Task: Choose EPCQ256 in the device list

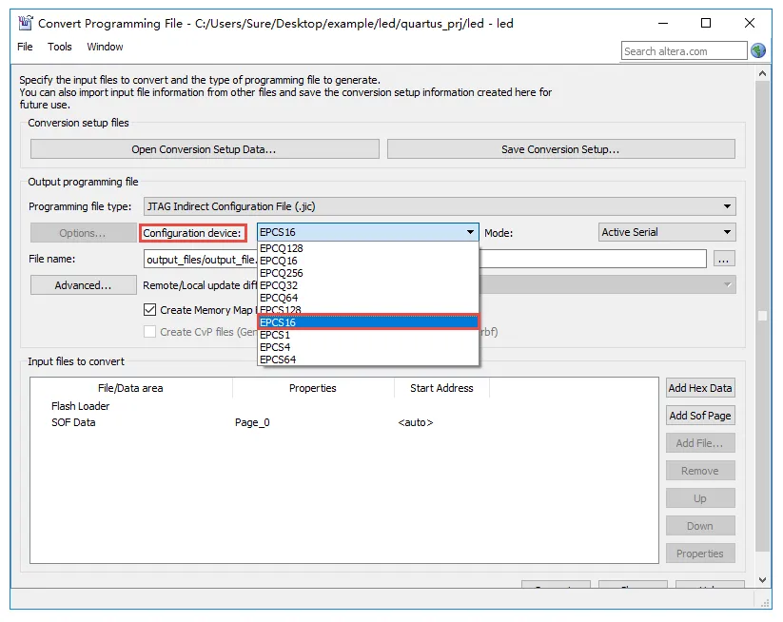Action: click(x=368, y=273)
